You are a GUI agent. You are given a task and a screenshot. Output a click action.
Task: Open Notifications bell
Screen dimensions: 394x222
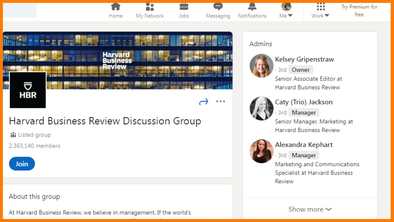click(x=252, y=11)
